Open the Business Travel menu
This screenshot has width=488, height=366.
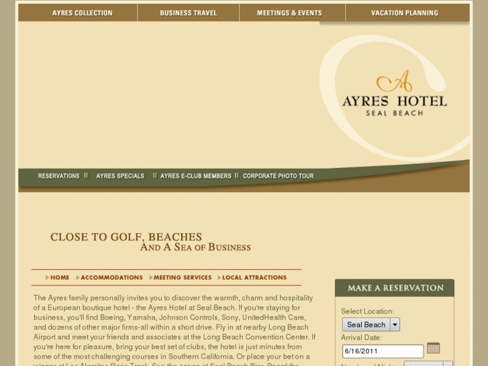tap(189, 13)
